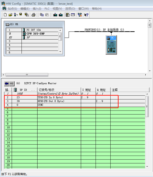Select rack row PS 307 10A
153x177 pixels.
coord(32,30)
